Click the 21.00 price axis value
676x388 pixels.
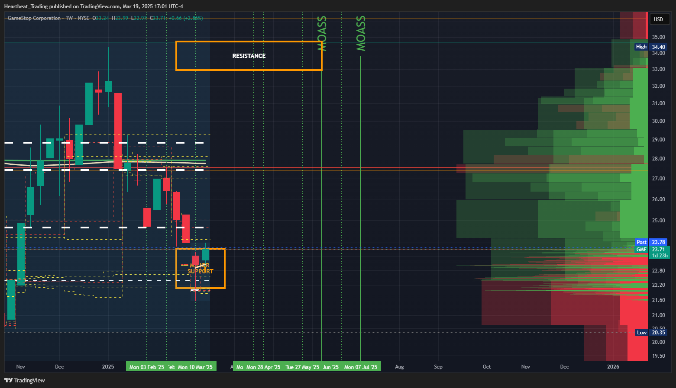click(658, 315)
